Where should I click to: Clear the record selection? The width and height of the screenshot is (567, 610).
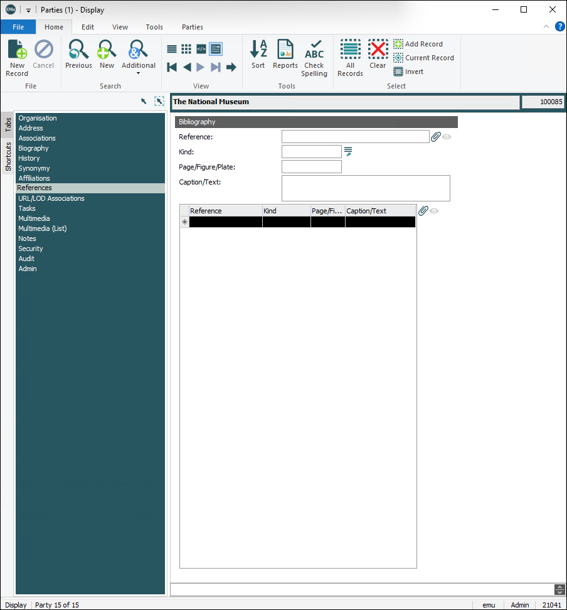378,50
